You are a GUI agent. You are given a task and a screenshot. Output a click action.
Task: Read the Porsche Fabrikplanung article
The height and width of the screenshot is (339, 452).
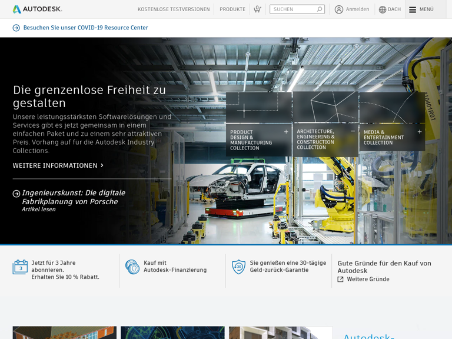click(74, 197)
